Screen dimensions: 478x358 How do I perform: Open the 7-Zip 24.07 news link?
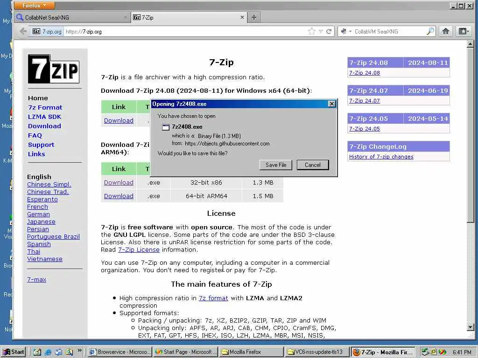point(365,101)
